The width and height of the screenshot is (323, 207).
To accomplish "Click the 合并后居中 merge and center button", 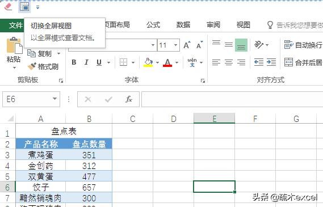I will point(303,62).
